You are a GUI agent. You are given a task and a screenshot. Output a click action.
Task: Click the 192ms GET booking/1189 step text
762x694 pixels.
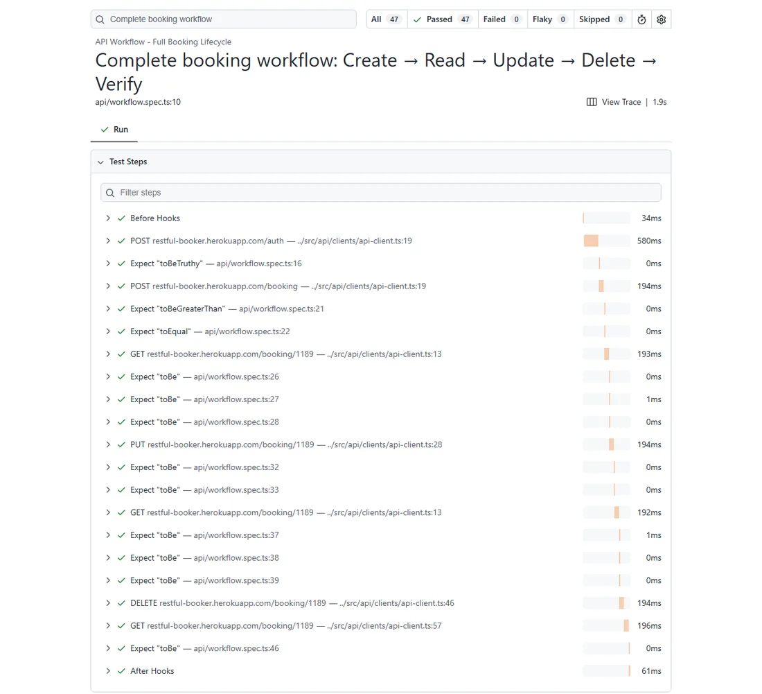click(x=285, y=512)
